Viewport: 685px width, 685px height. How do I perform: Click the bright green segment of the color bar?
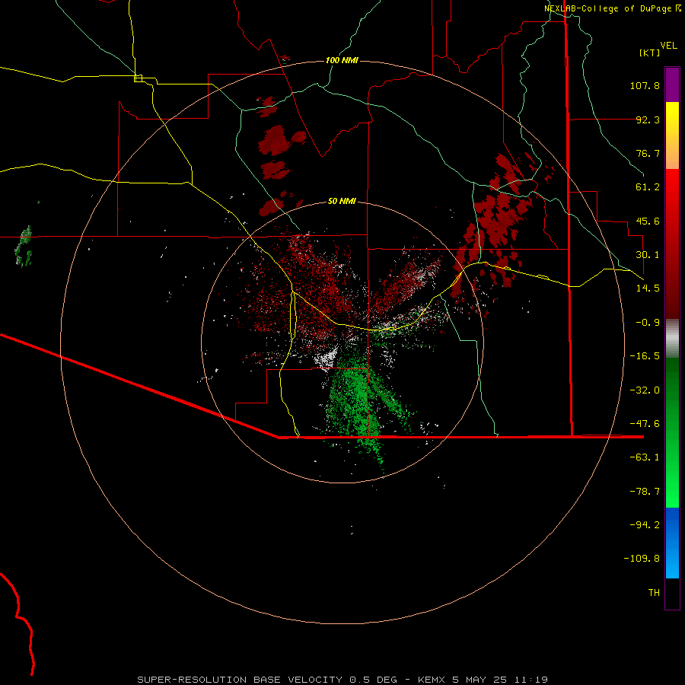tap(672, 432)
